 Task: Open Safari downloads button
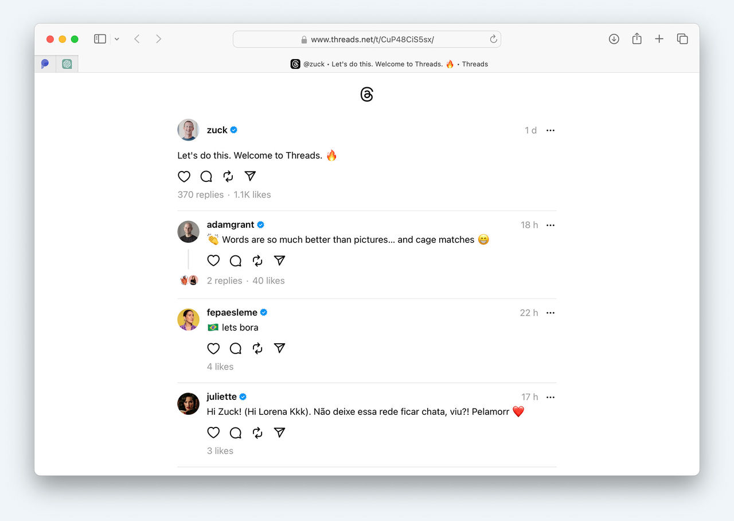click(614, 39)
